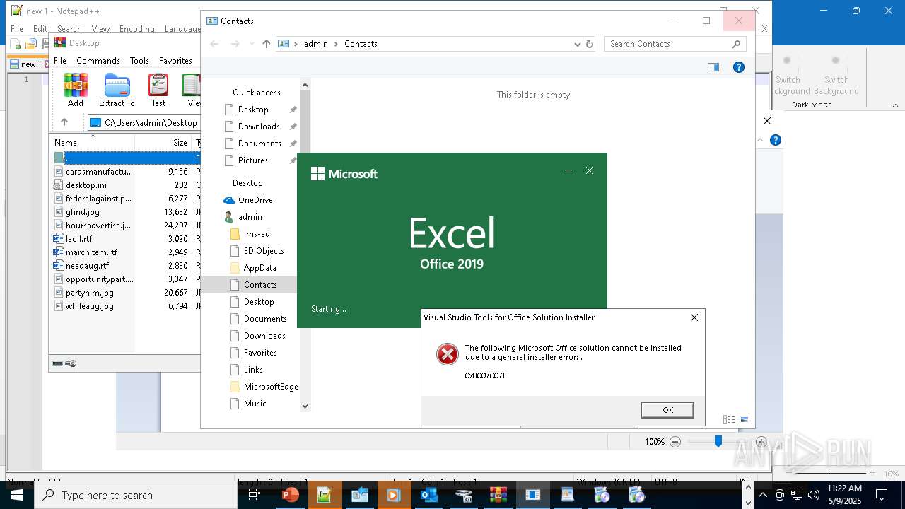Open Task View on the taskbar
905x509 pixels.
(255, 495)
